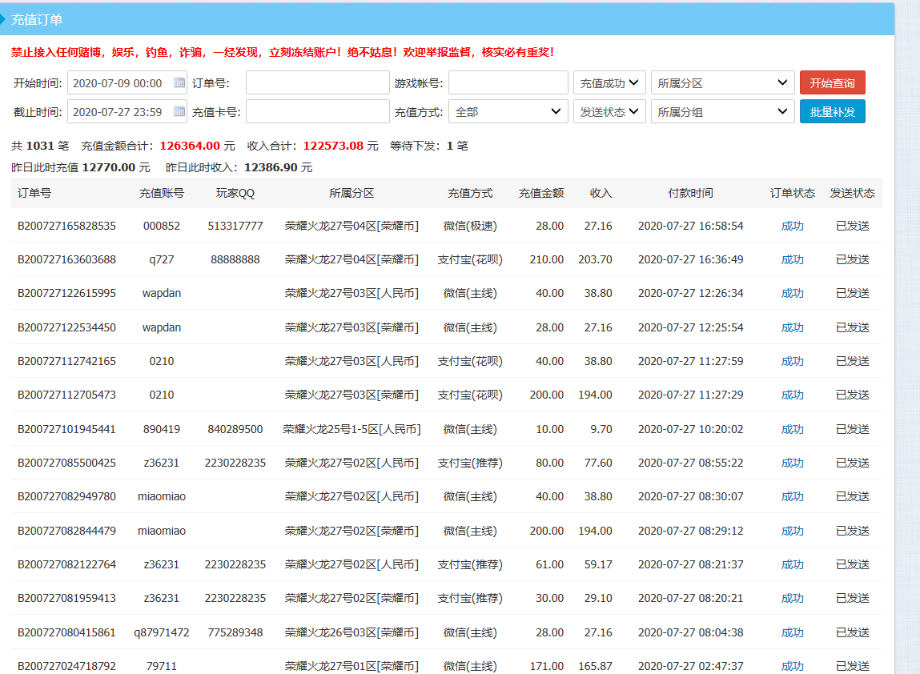Image resolution: width=920 pixels, height=674 pixels.
Task: Open calendar picker for 截止时间
Action: (x=179, y=111)
